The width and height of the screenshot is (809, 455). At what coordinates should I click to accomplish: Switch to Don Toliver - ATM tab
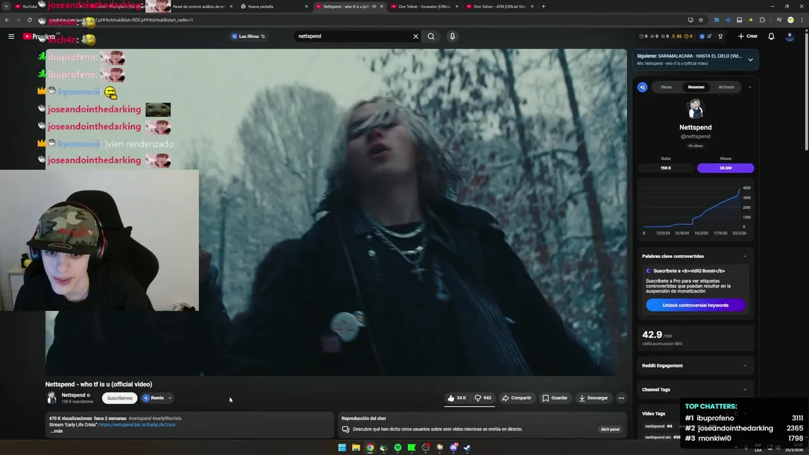[x=499, y=6]
